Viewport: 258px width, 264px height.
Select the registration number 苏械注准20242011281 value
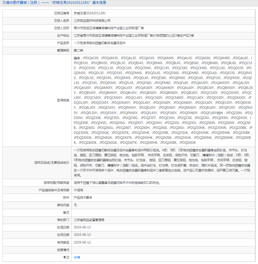[90, 13]
